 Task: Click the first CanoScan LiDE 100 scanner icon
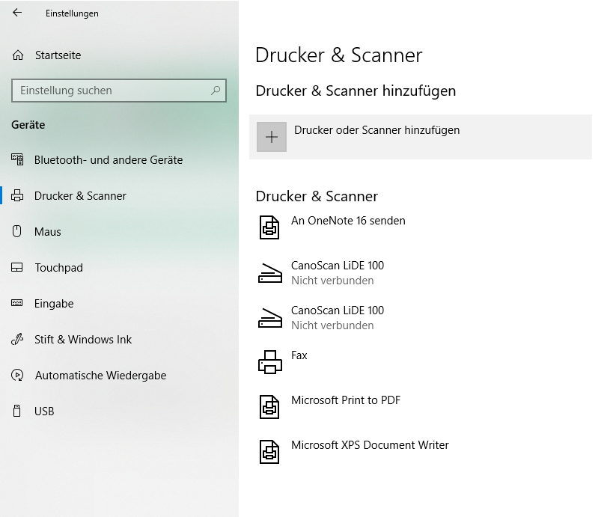(270, 273)
